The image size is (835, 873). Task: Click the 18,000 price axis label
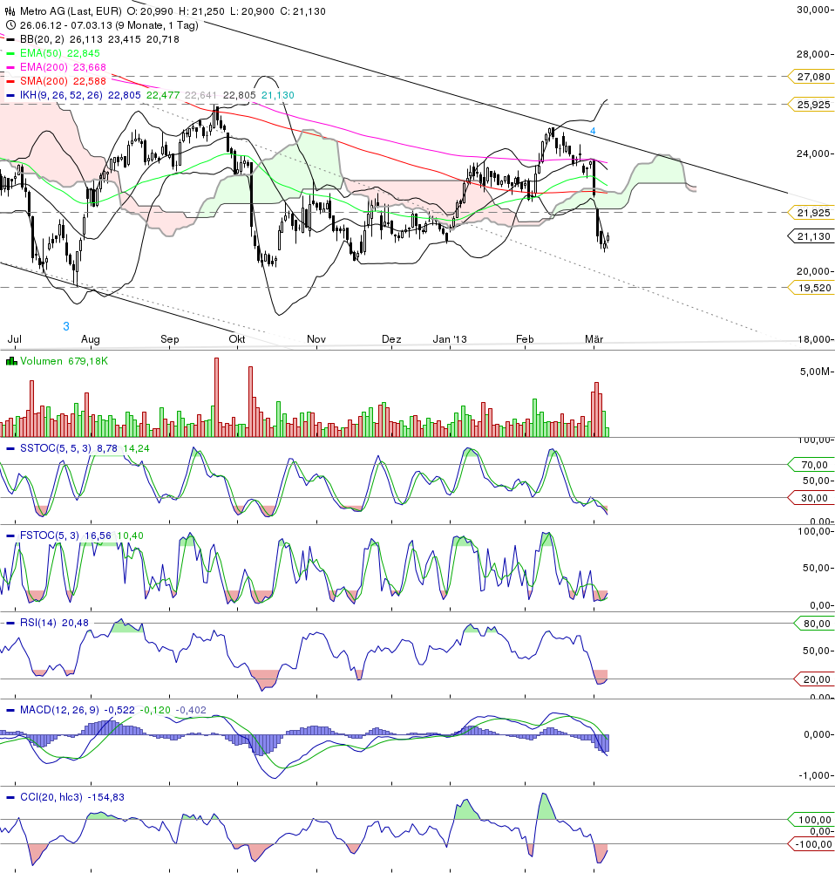pyautogui.click(x=814, y=339)
